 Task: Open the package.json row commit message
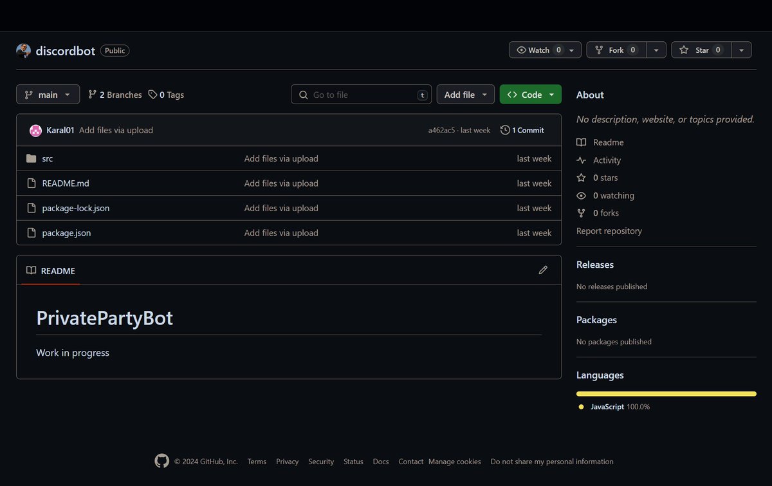tap(281, 233)
